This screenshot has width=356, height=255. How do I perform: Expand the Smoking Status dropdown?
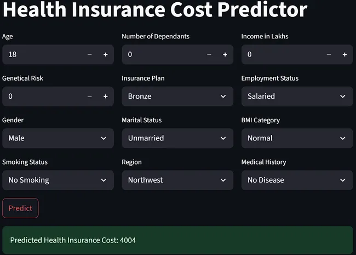(x=58, y=180)
